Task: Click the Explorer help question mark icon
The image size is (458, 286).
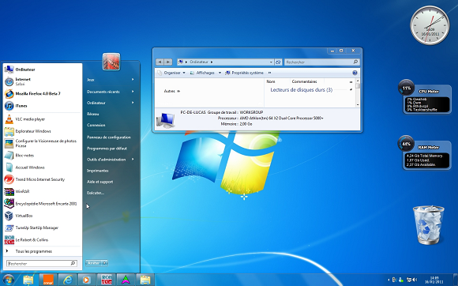Action: click(x=355, y=73)
